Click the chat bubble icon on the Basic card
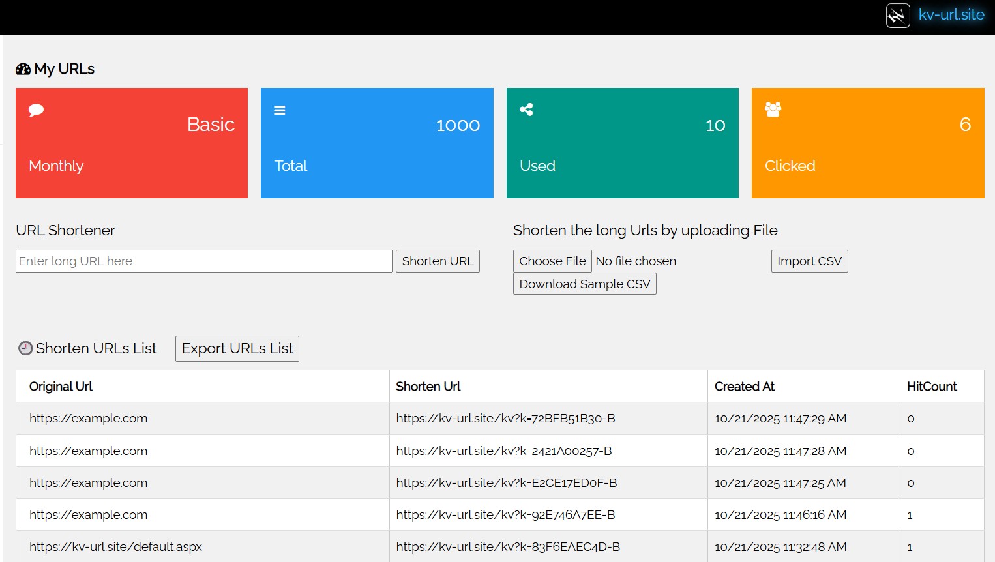This screenshot has width=995, height=562. pyautogui.click(x=36, y=110)
